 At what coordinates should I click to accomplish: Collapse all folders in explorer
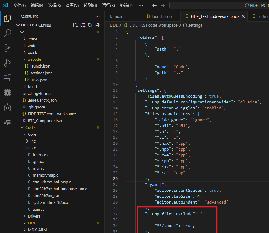[98, 25]
